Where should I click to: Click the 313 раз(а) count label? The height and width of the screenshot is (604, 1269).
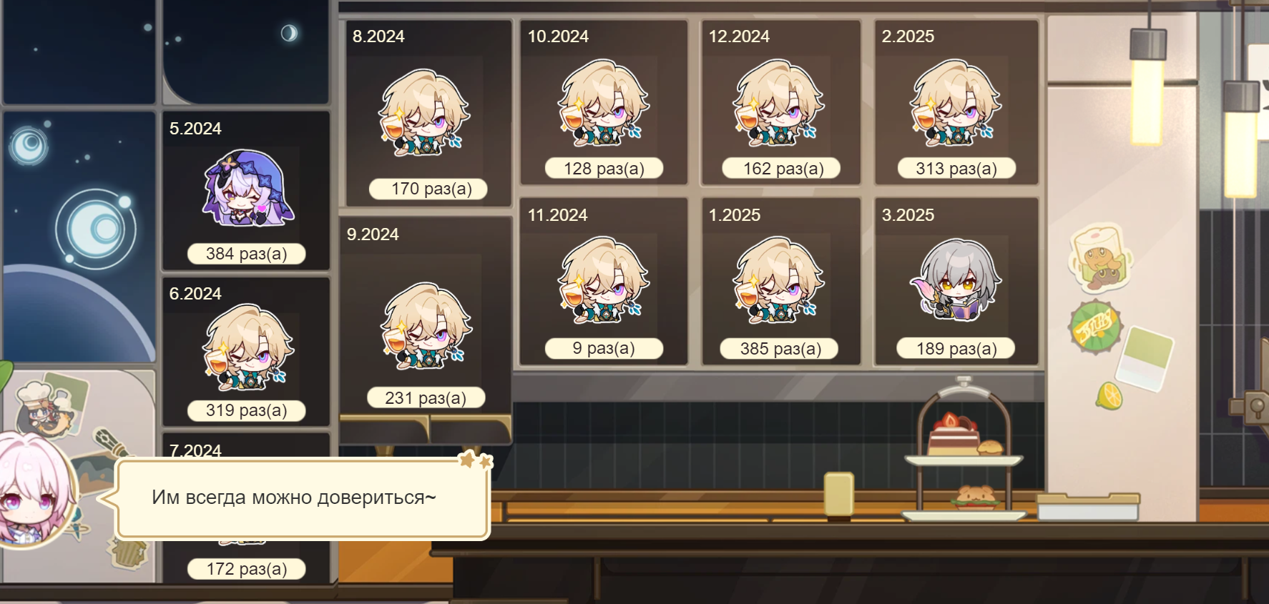[x=956, y=169]
